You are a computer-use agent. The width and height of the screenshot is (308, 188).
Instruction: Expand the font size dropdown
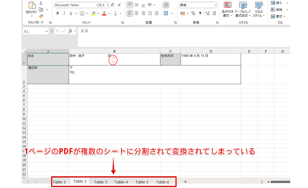[x=107, y=5]
